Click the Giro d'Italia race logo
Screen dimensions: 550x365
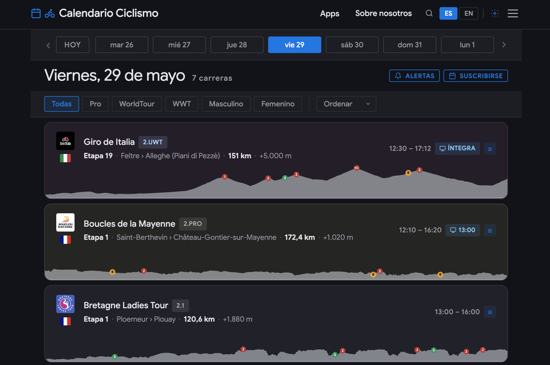[65, 141]
